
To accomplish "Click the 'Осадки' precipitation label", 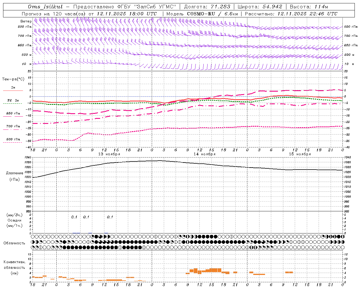I will click(x=15, y=220).
